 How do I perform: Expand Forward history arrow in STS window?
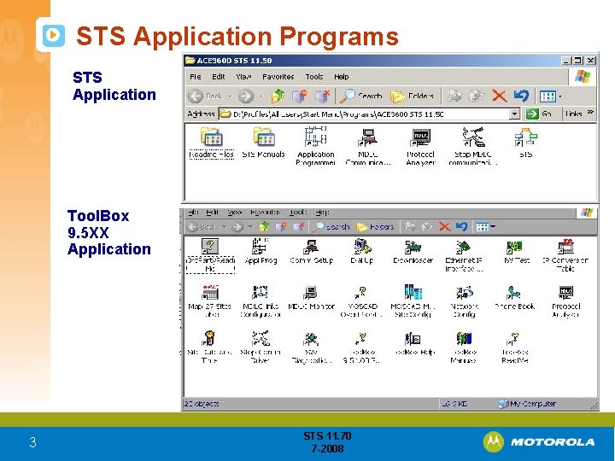point(261,96)
